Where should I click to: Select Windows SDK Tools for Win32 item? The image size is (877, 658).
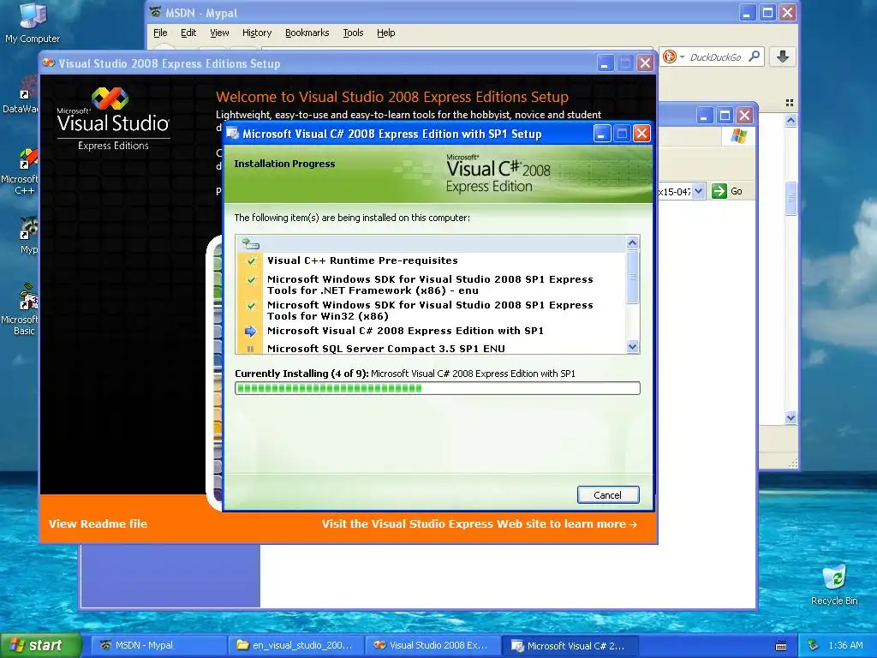(x=430, y=310)
